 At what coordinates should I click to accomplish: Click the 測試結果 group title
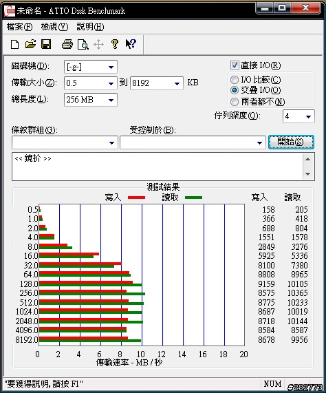[163, 187]
